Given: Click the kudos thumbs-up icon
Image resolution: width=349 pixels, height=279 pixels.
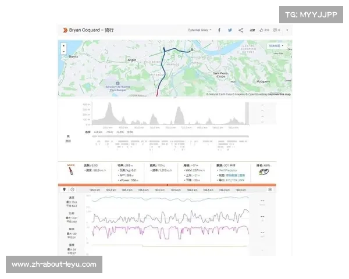Looking at the screenshot, I should [261, 30].
